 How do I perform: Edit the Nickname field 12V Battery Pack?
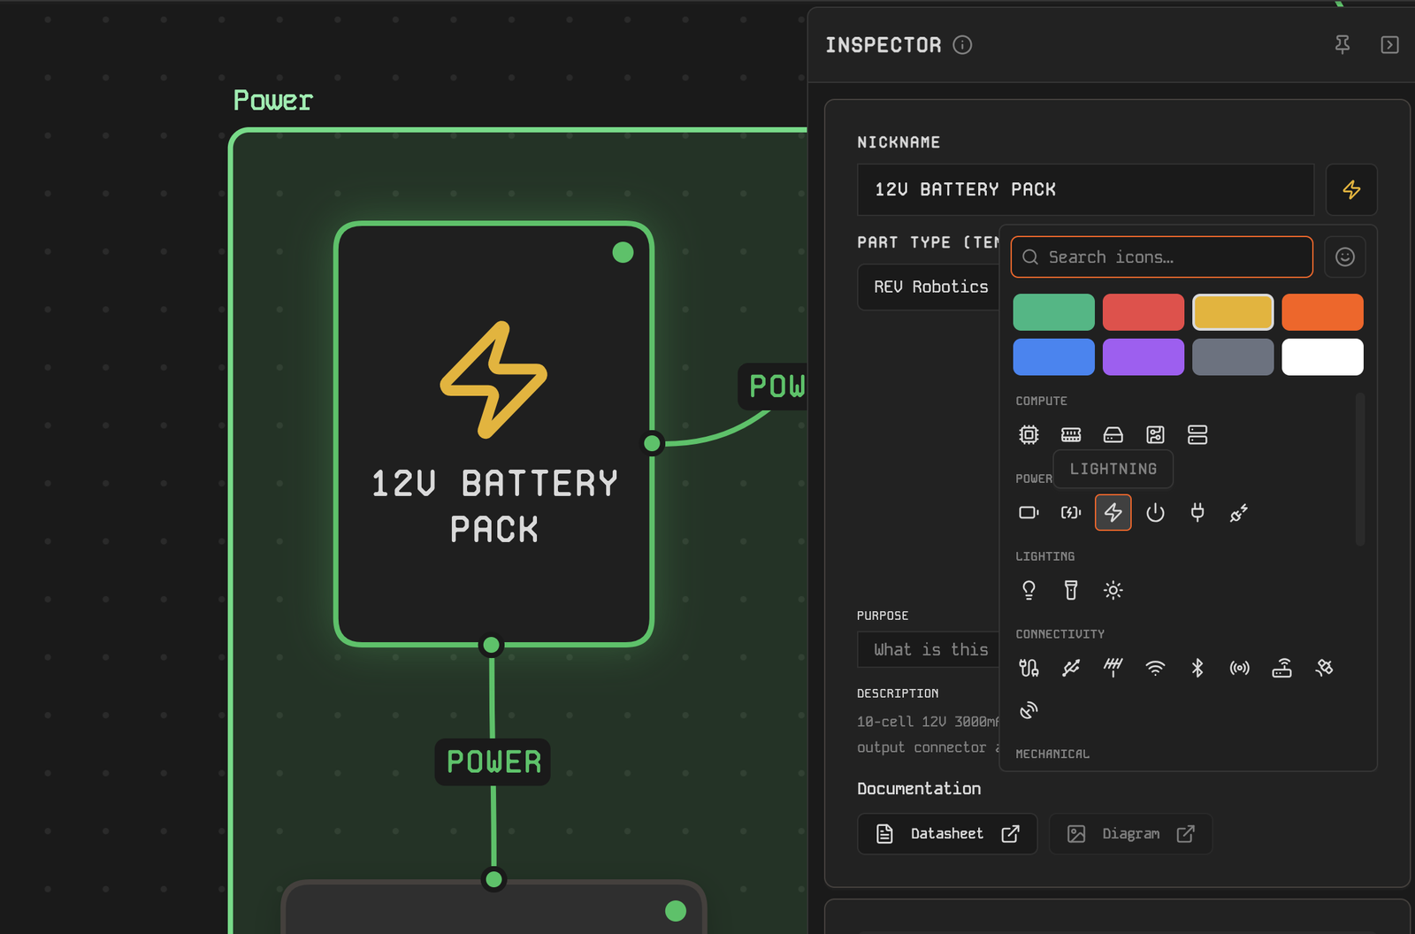coord(1086,189)
